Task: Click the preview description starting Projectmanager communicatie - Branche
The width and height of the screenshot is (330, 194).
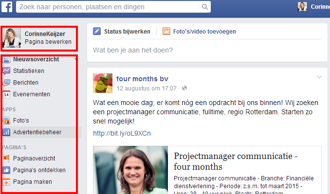Action: tap(244, 185)
